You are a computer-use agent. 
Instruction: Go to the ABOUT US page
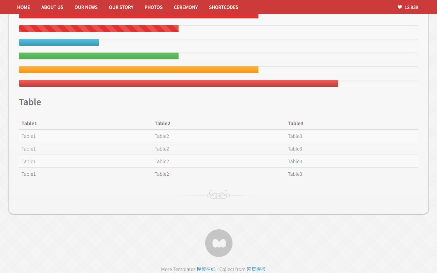pos(52,7)
